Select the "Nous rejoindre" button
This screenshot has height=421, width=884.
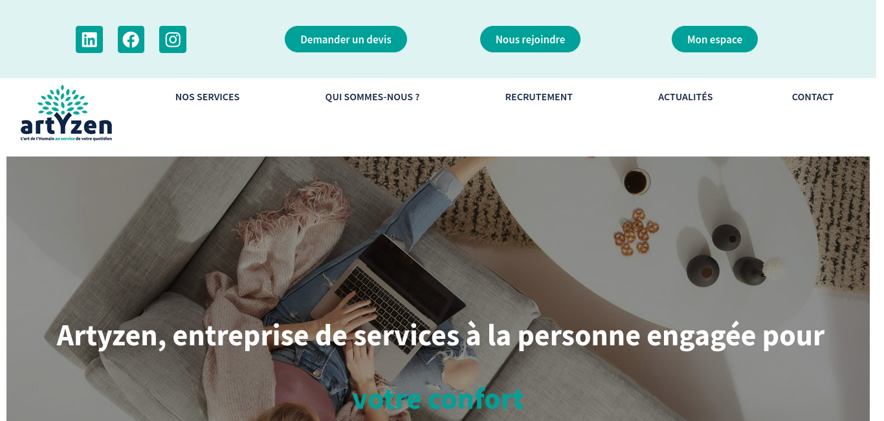pyautogui.click(x=530, y=39)
